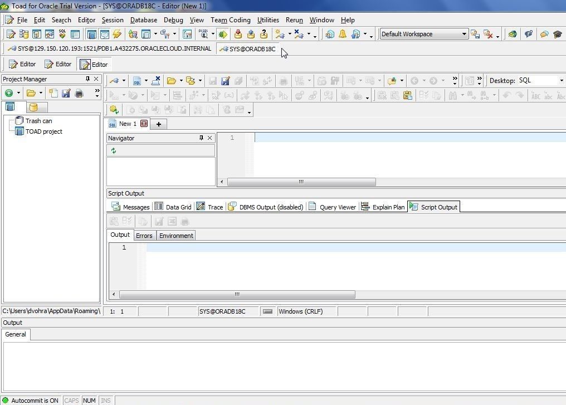566x405 pixels.
Task: Click the gear refresh icon on third editor toolbar
Action: click(114, 110)
